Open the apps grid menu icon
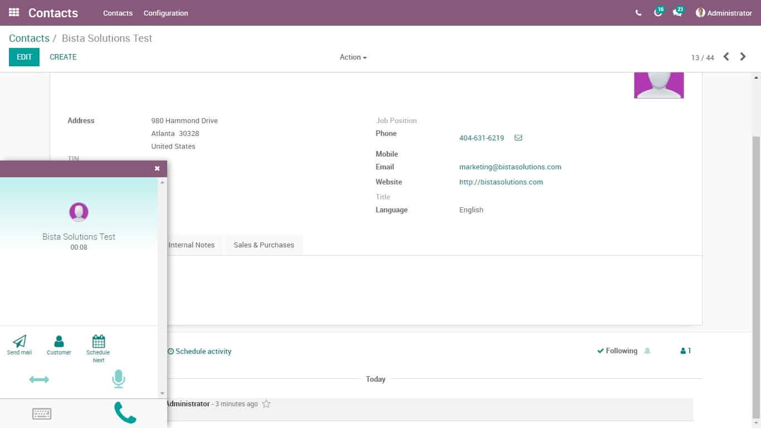This screenshot has width=761, height=428. pos(14,12)
